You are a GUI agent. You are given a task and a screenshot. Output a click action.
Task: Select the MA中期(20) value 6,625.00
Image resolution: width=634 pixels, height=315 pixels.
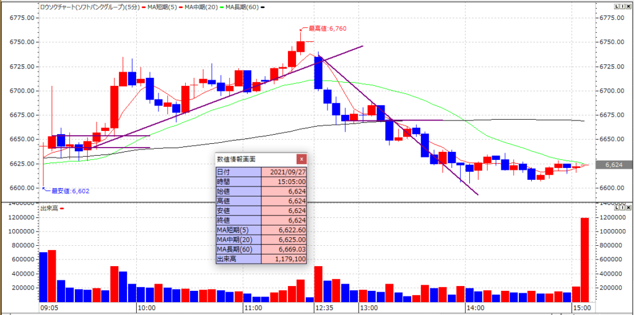[x=284, y=240]
